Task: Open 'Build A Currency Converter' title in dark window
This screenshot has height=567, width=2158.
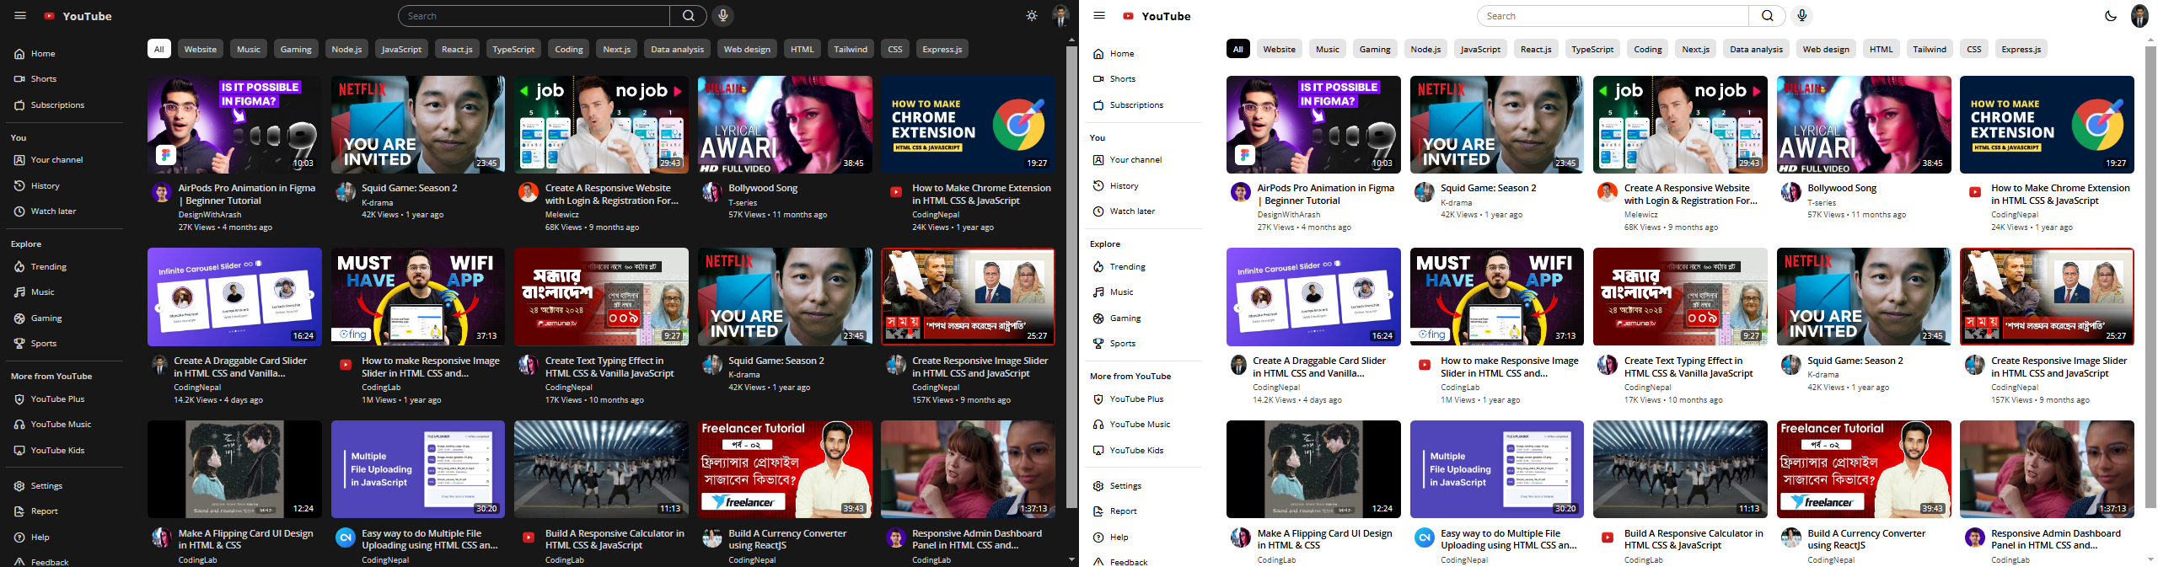Action: (787, 539)
